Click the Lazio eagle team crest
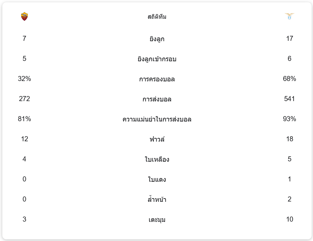Image resolution: width=313 pixels, height=241 pixels. [x=290, y=16]
